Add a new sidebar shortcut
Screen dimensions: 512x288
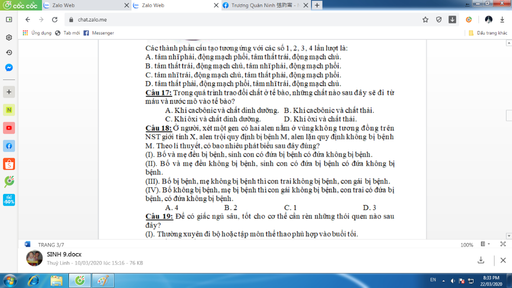(x=9, y=92)
